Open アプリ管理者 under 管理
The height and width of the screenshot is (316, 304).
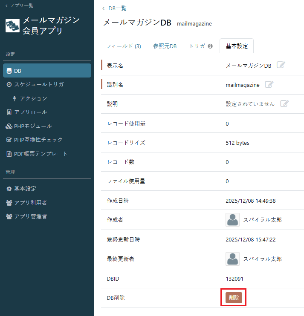tap(30, 216)
